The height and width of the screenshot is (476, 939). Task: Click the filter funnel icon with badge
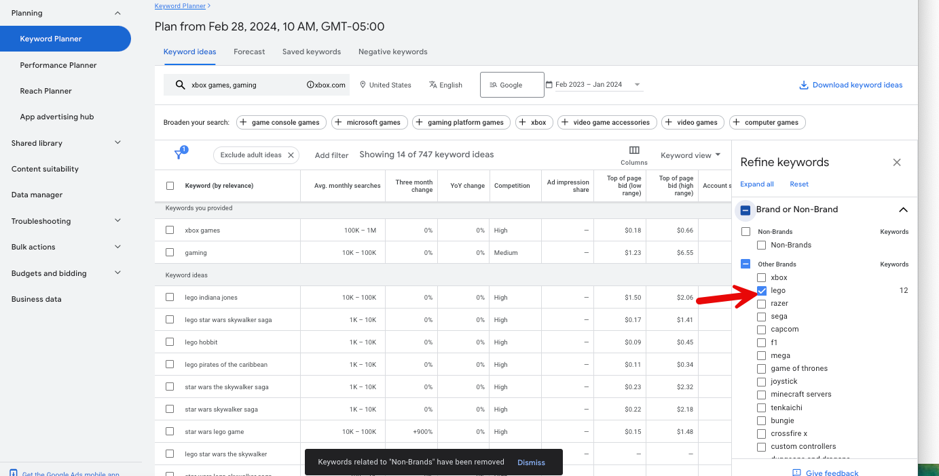179,155
